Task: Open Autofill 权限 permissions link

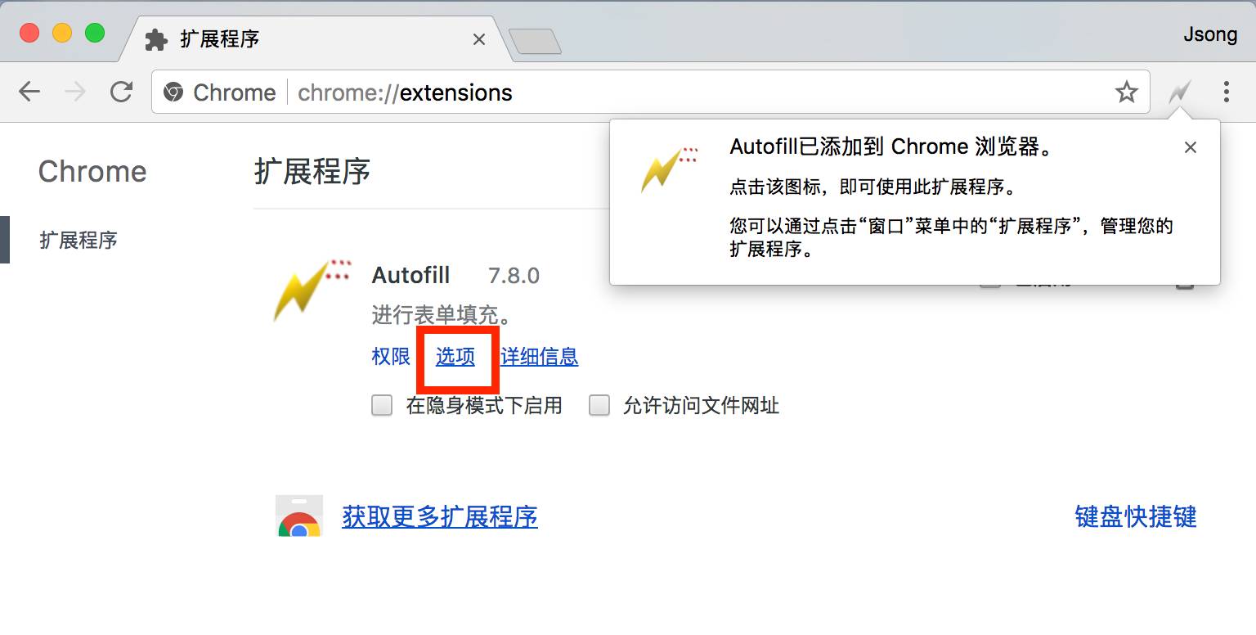Action: (391, 357)
